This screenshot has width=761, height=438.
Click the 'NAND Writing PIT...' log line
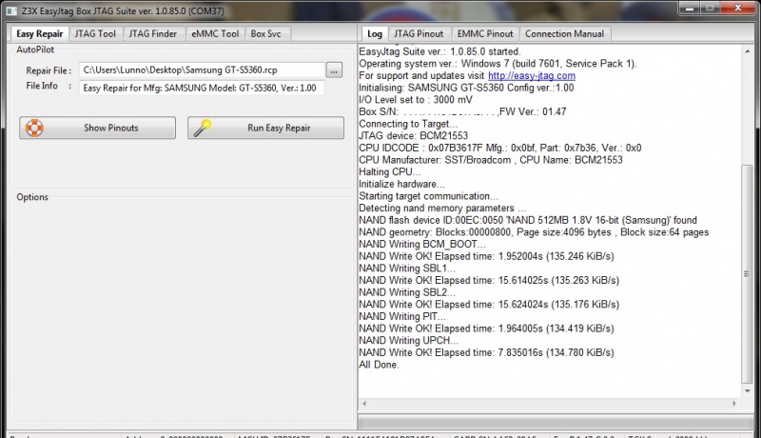pyautogui.click(x=401, y=317)
